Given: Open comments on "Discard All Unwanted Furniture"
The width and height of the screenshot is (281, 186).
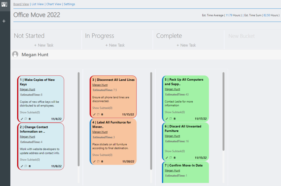Looking at the screenshot, I should pyautogui.click(x=170, y=158).
